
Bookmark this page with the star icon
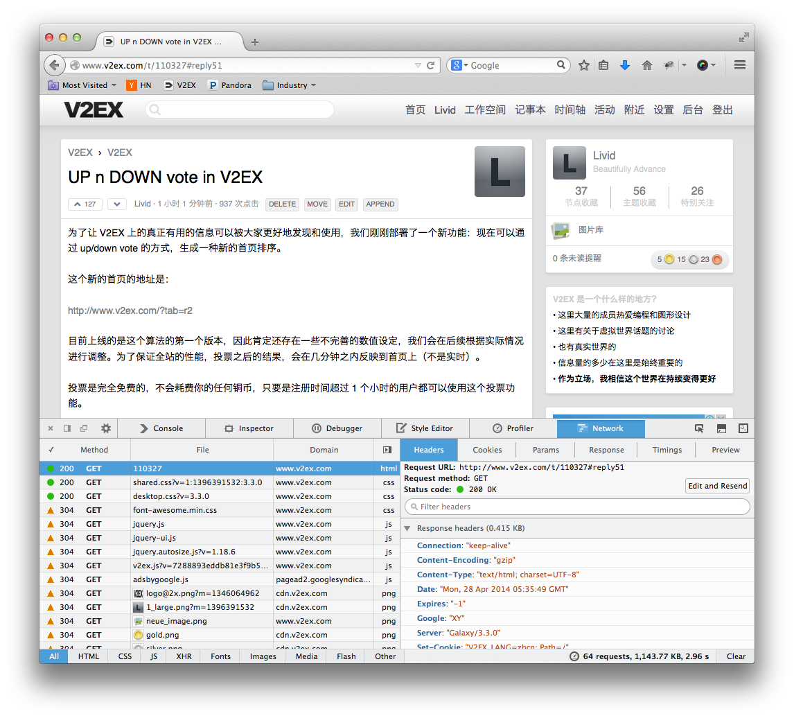tap(584, 65)
